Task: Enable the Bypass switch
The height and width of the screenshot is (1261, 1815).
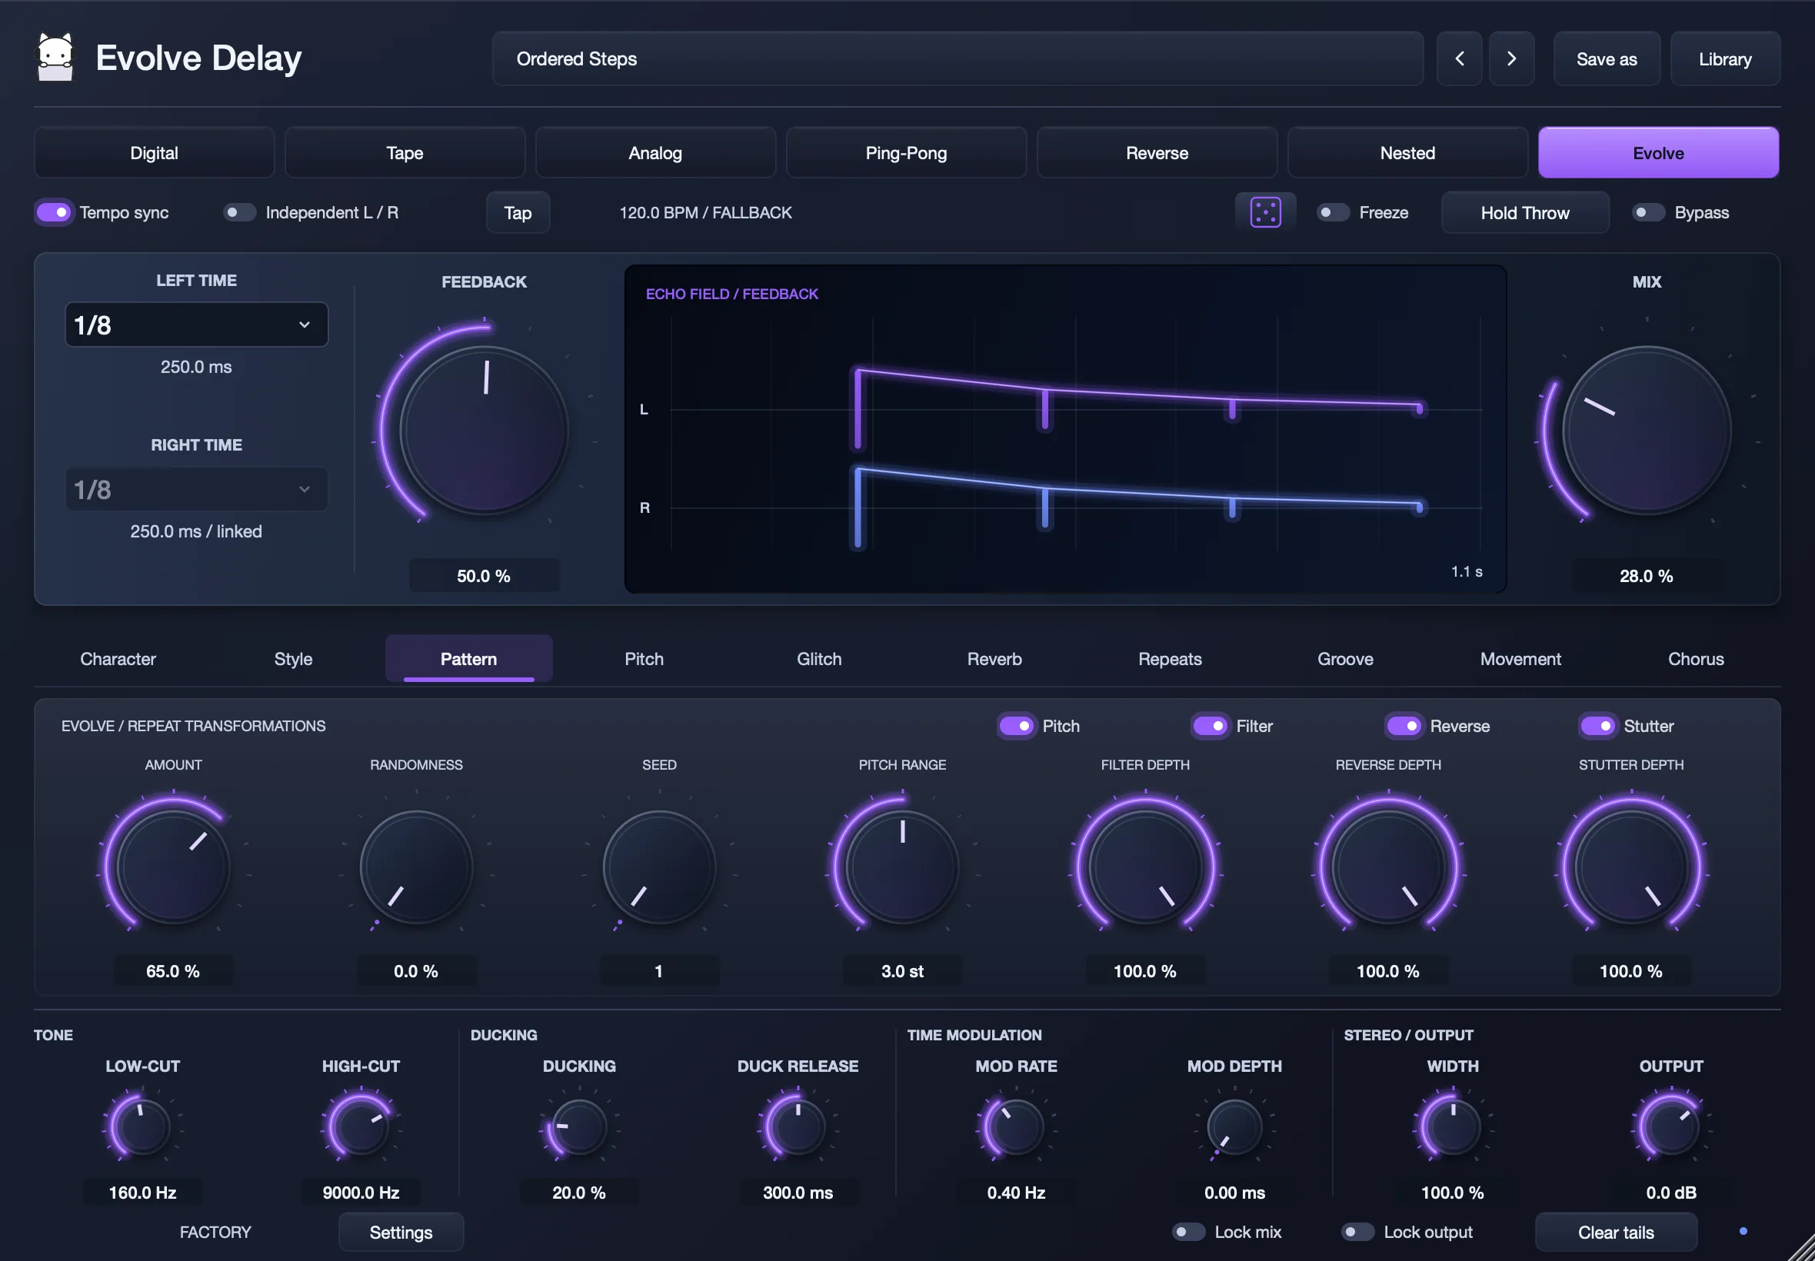Action: click(x=1647, y=212)
